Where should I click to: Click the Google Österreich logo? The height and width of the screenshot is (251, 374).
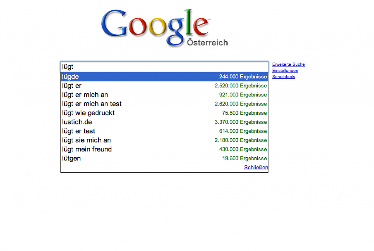click(164, 28)
